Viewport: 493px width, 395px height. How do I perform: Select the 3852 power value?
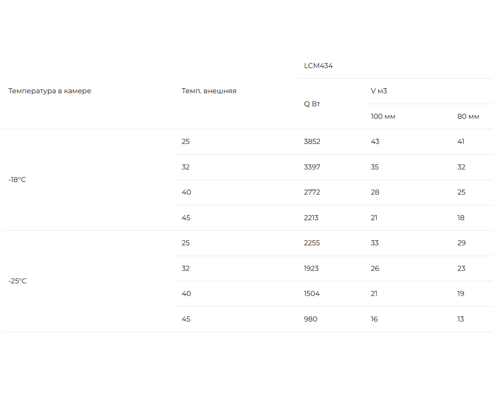[312, 142]
